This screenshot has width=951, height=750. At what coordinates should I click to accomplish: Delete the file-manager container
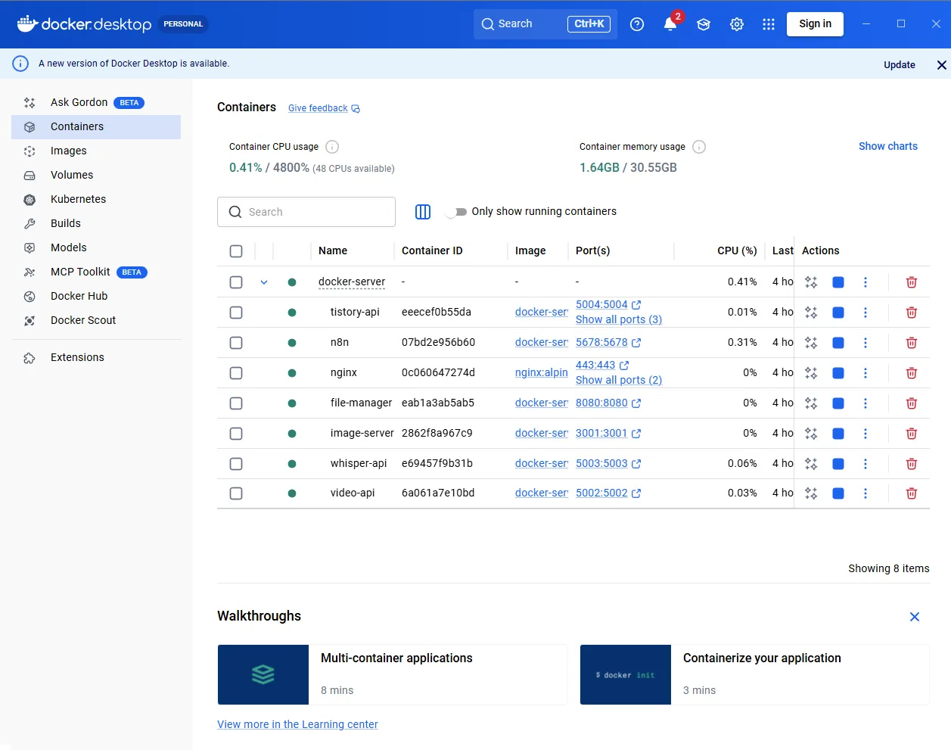click(x=912, y=403)
